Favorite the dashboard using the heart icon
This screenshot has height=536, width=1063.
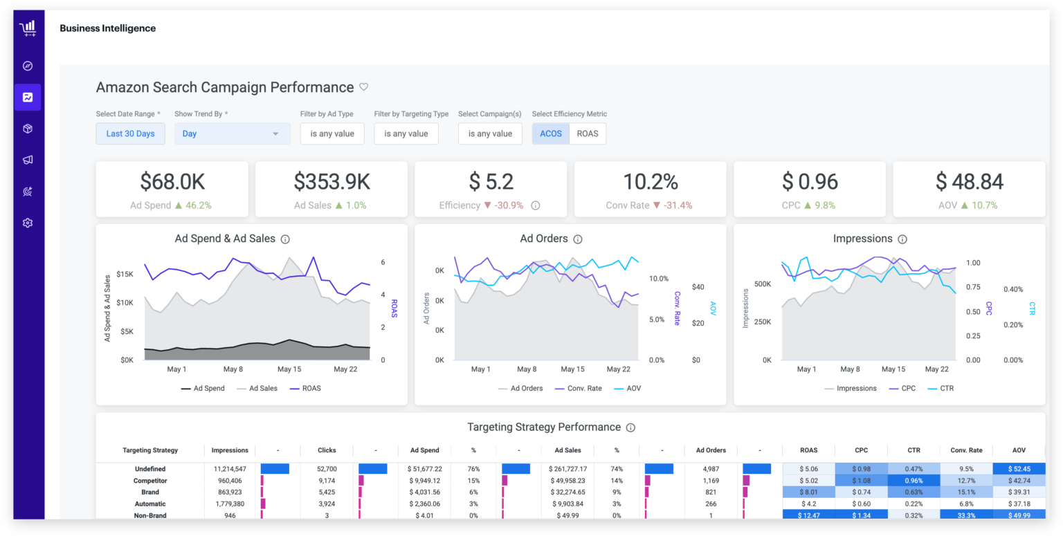(x=365, y=86)
